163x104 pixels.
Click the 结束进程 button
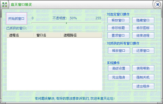point(143,35)
